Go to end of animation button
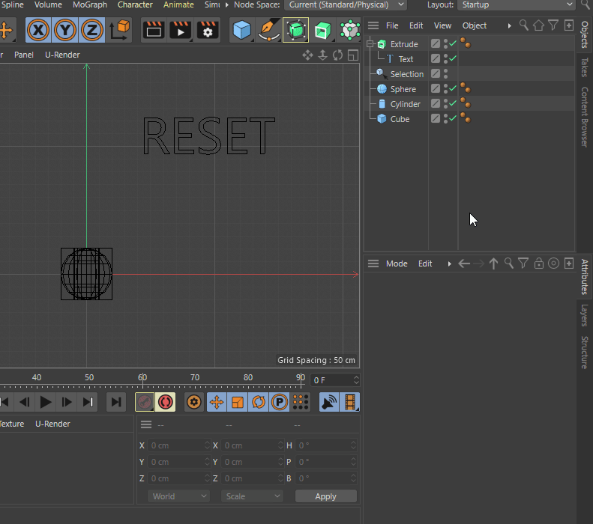Viewport: 593px width, 524px height. click(115, 402)
